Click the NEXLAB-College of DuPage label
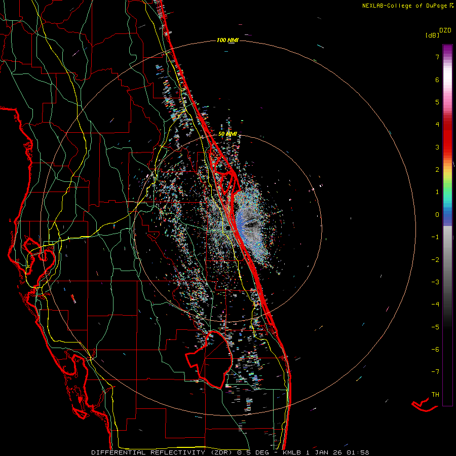The height and width of the screenshot is (456, 456). coord(405,6)
